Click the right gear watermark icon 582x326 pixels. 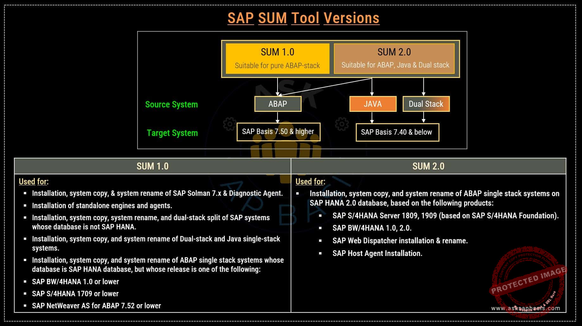pyautogui.click(x=342, y=124)
